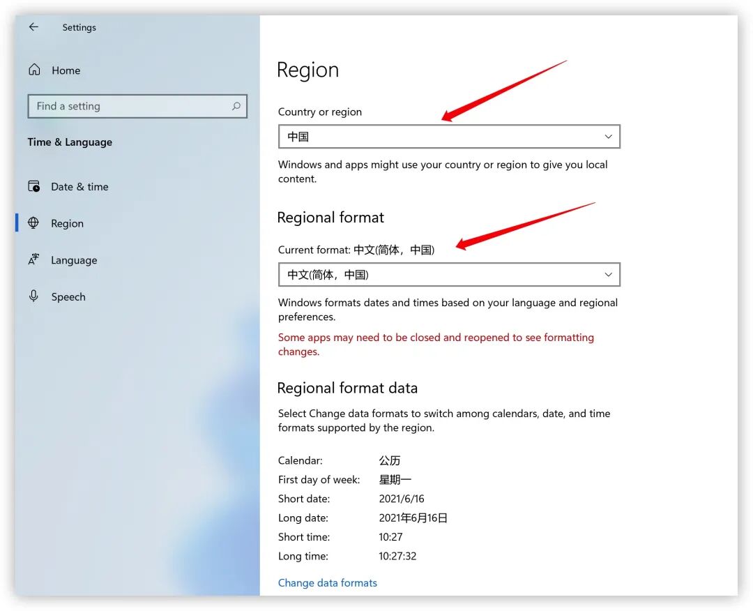Click the chevron on the regional format dropdown
The height and width of the screenshot is (611, 753).
608,274
